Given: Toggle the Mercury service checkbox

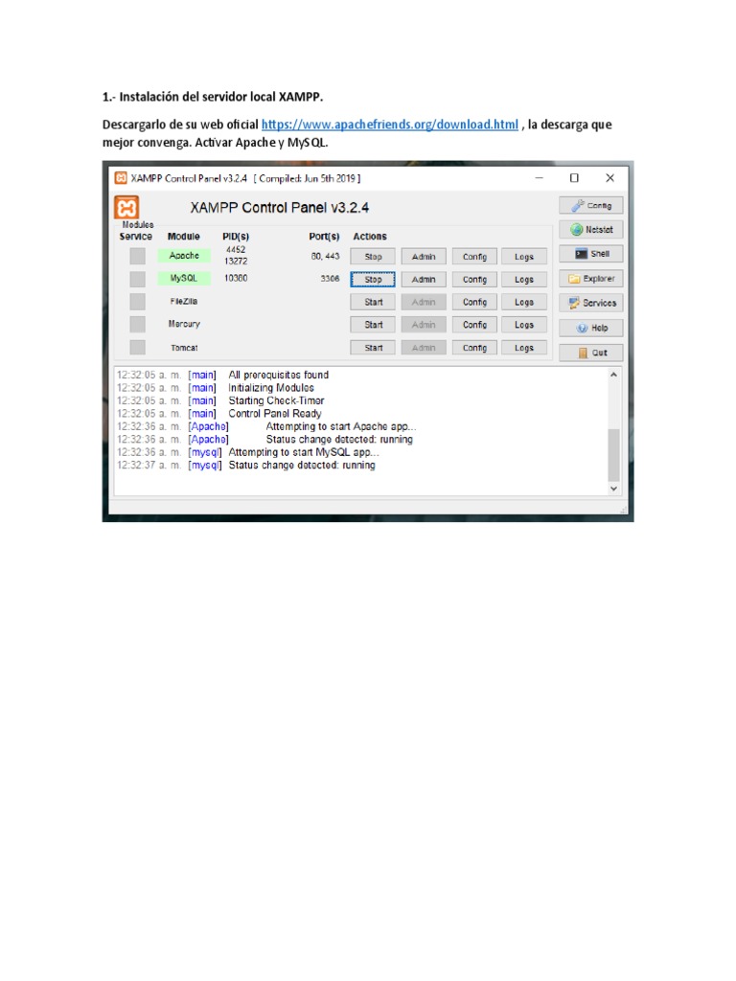Looking at the screenshot, I should pyautogui.click(x=138, y=324).
